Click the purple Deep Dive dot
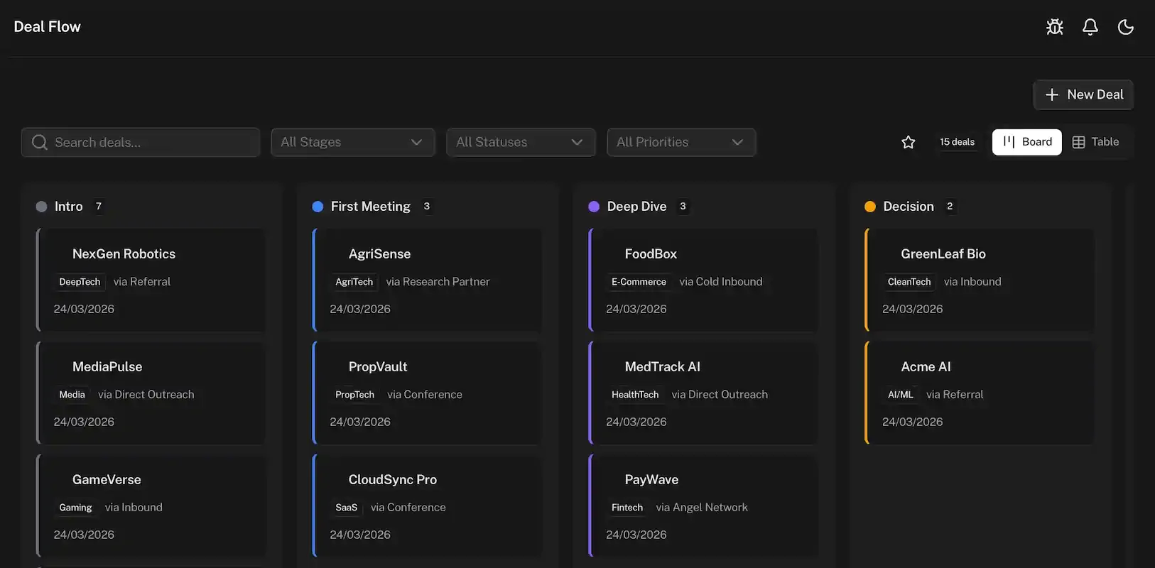Viewport: 1155px width, 568px height. [x=594, y=207]
